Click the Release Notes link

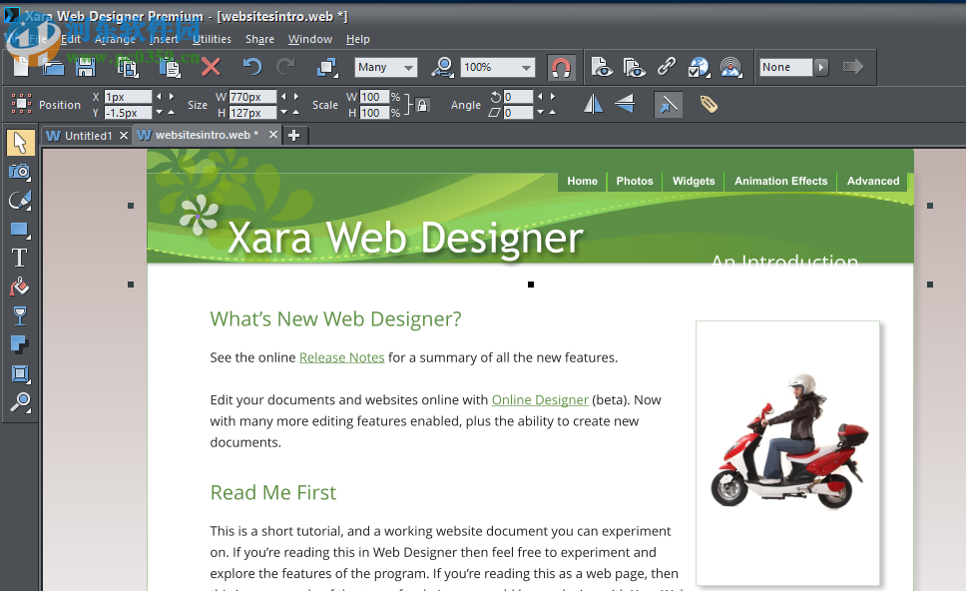pos(341,356)
